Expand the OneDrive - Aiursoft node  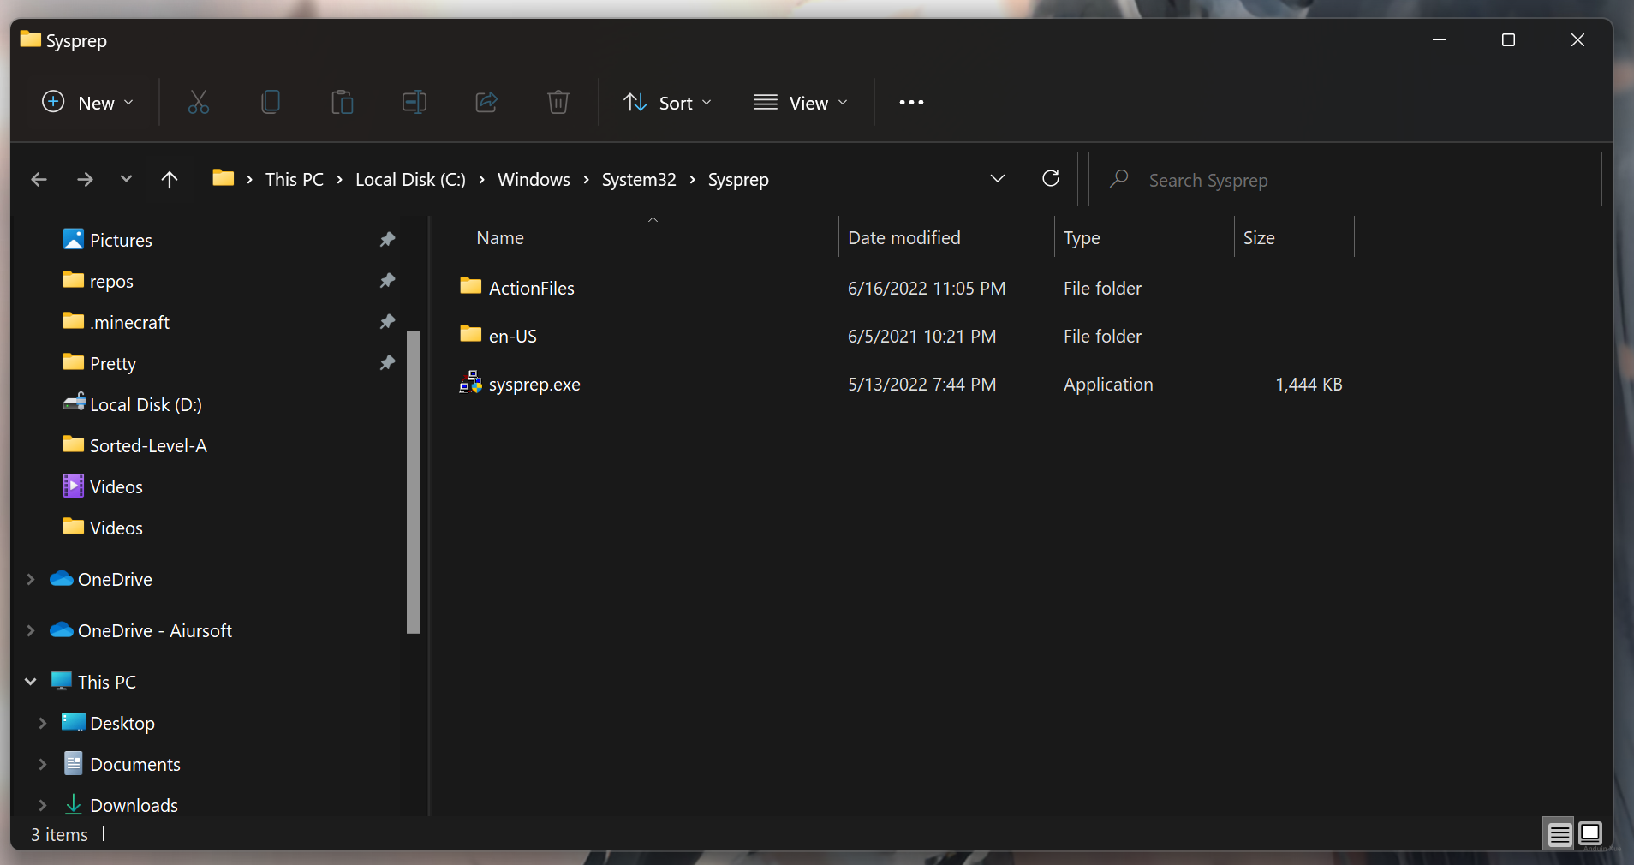point(31,631)
